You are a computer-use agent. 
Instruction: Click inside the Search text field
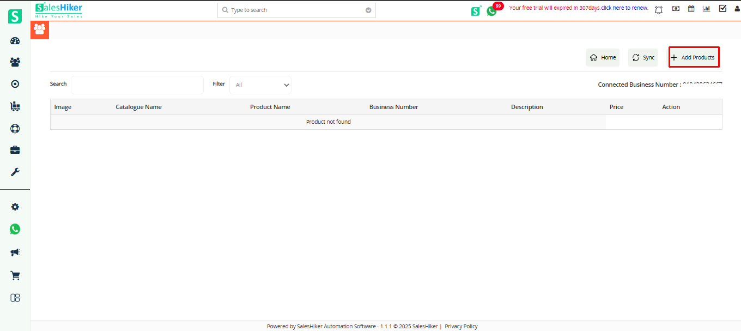point(137,85)
